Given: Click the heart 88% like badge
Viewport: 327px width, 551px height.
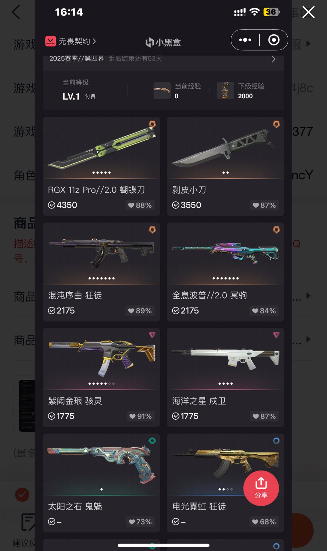Looking at the screenshot, I should click(140, 205).
